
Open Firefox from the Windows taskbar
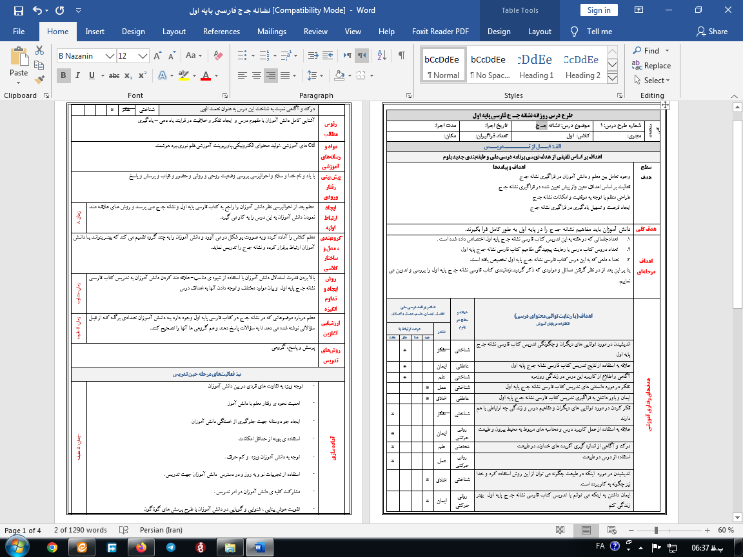tap(141, 547)
